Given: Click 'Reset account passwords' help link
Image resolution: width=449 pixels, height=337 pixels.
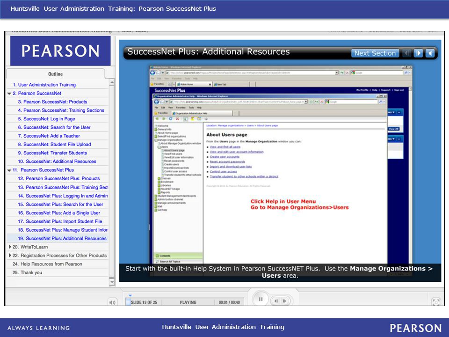Looking at the screenshot, I should [x=227, y=161].
